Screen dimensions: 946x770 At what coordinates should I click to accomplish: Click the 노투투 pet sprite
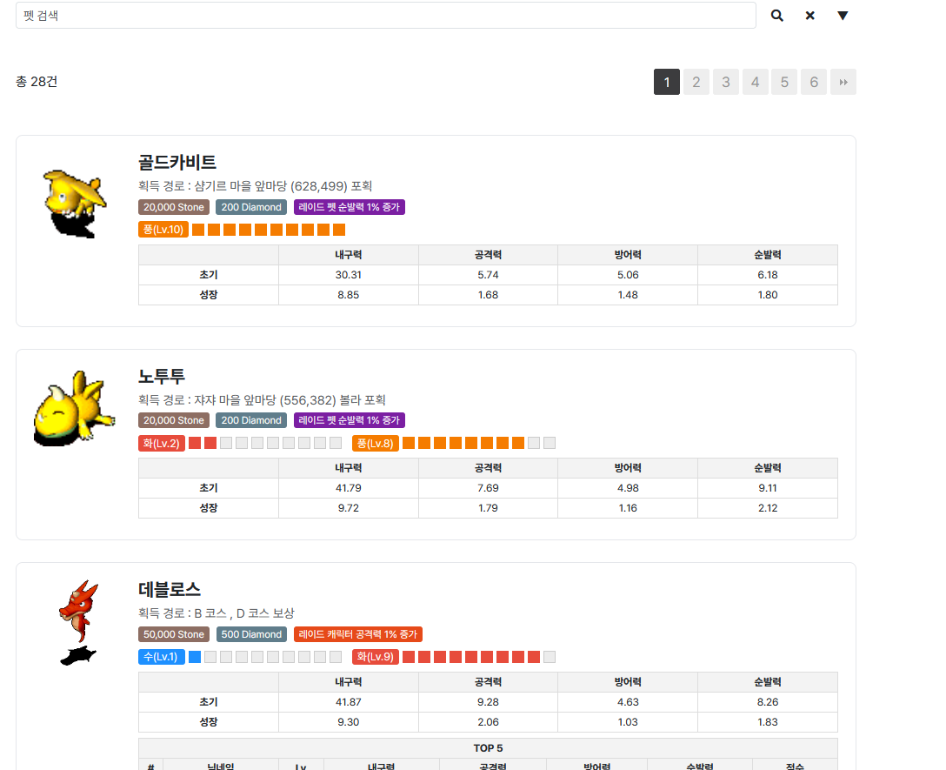point(72,409)
